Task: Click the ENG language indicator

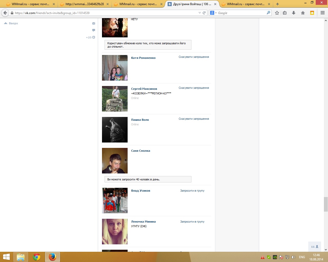Action: (302, 257)
